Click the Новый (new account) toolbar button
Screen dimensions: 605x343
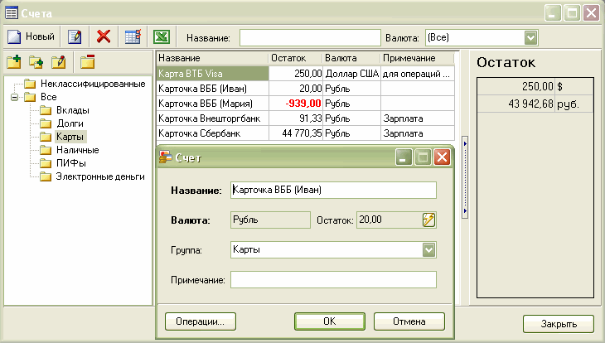(x=31, y=37)
